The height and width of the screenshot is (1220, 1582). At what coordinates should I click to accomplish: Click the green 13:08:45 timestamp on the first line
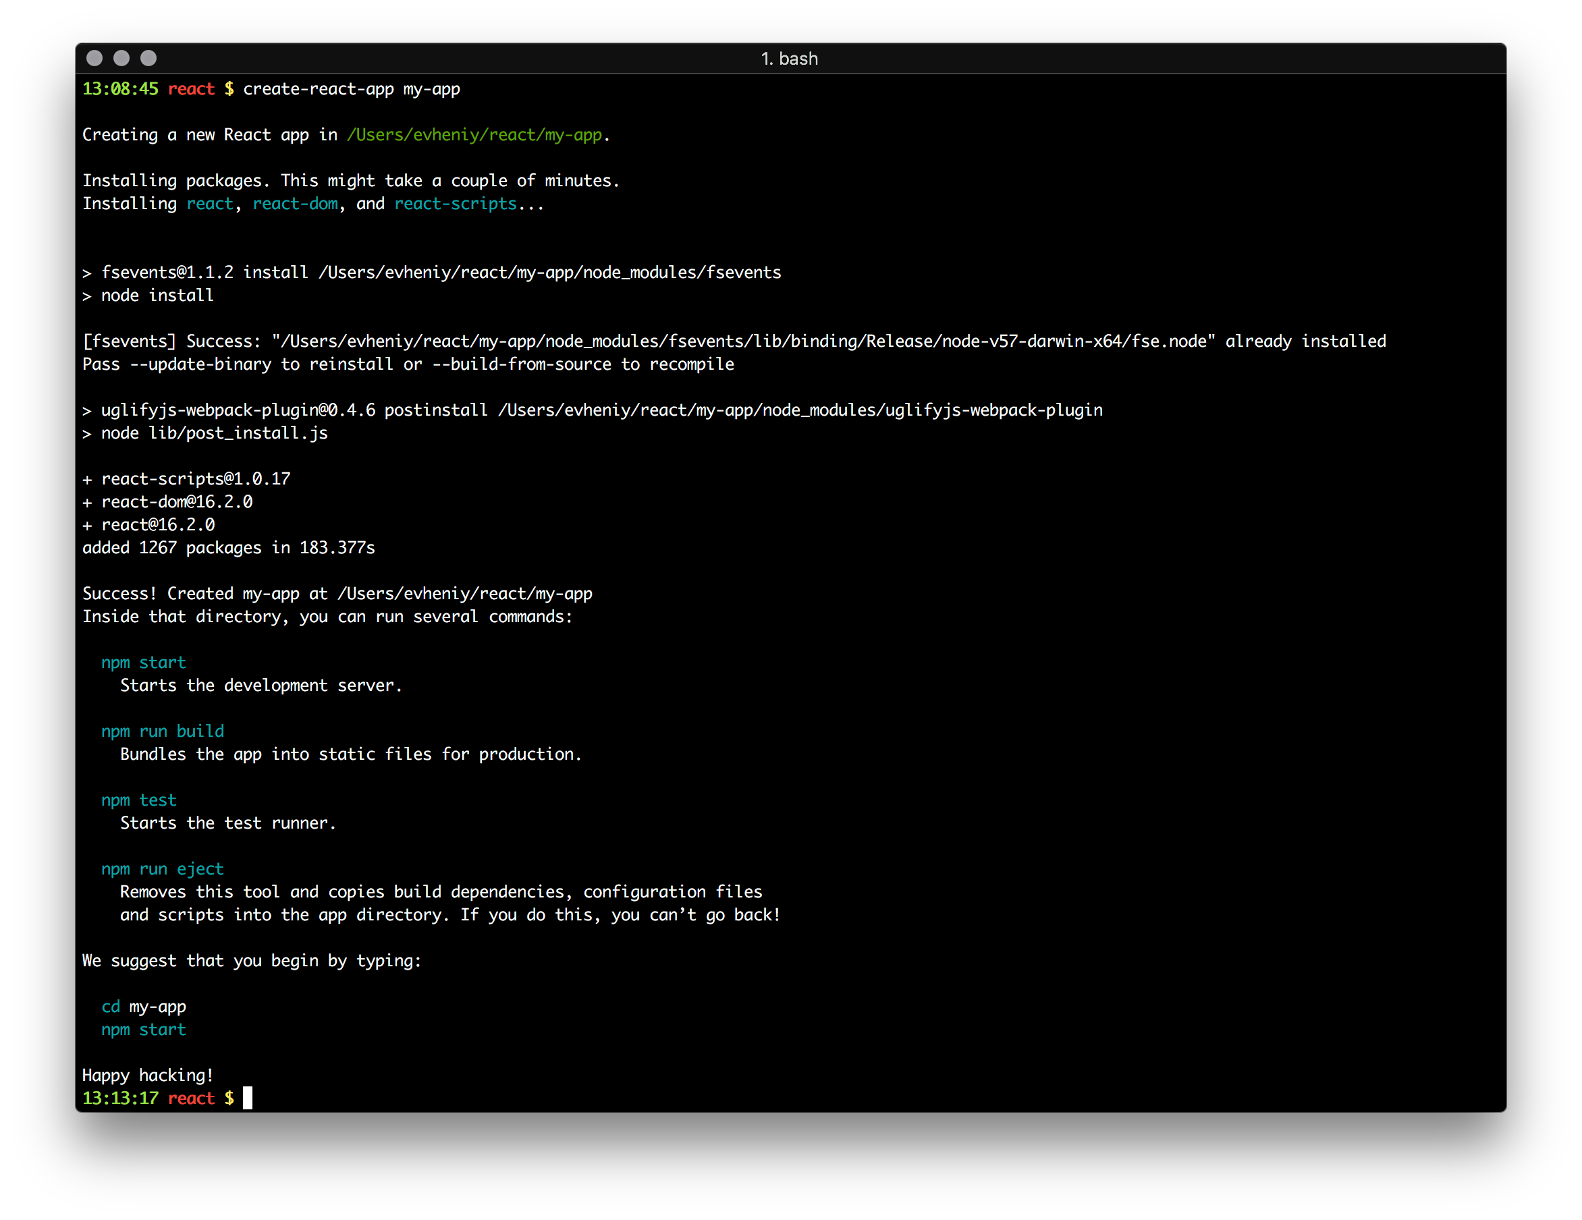point(120,89)
